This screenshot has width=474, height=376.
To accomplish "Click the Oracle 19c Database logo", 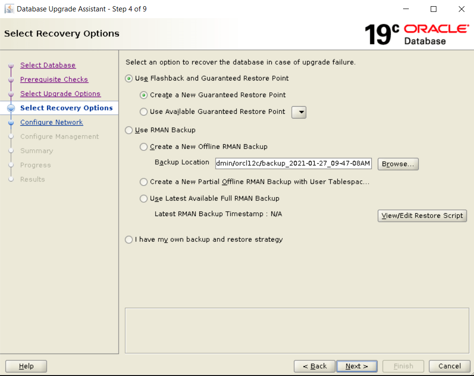I will (416, 34).
